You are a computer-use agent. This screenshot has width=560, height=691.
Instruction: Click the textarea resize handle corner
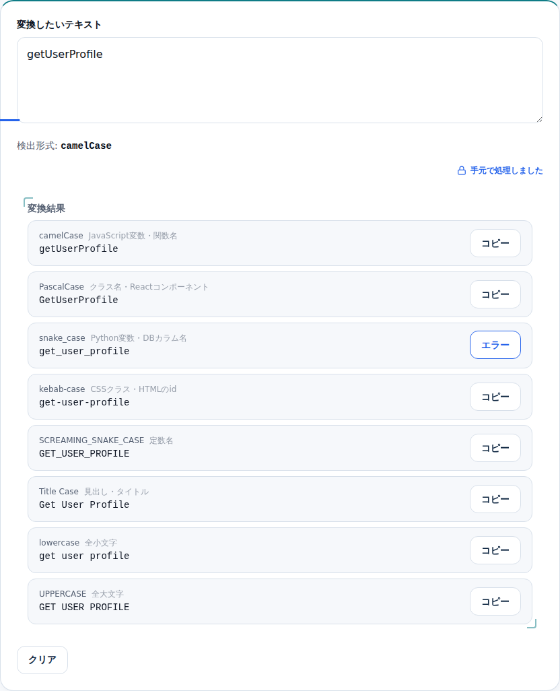click(539, 119)
